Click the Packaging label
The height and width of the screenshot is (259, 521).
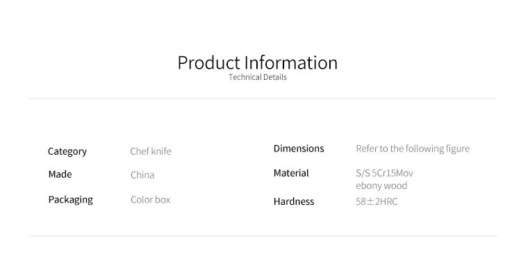(70, 200)
